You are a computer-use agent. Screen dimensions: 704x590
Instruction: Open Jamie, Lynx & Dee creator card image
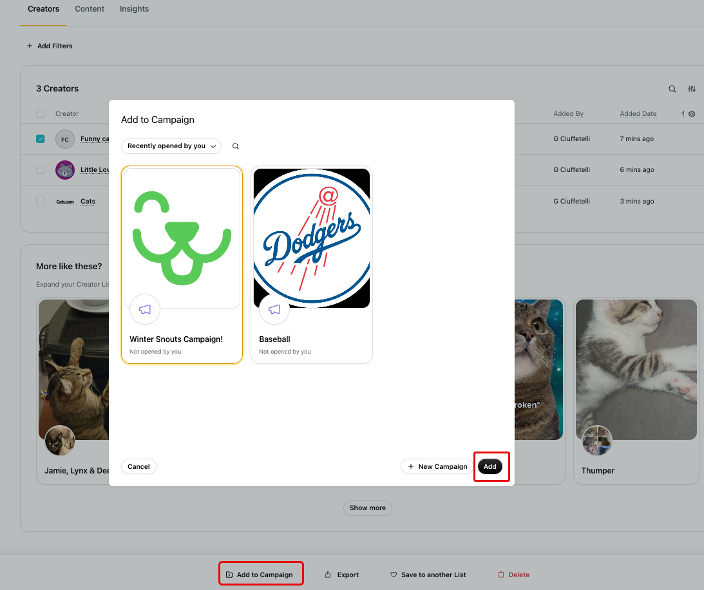coord(73,370)
